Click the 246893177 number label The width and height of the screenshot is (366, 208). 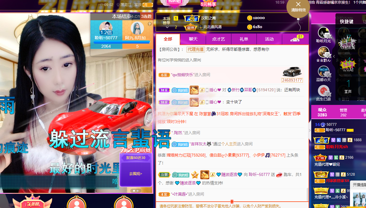click(x=292, y=80)
